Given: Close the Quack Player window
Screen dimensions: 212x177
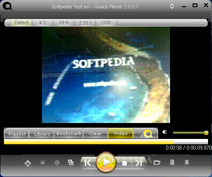Looking at the screenshot, I should (x=206, y=5).
